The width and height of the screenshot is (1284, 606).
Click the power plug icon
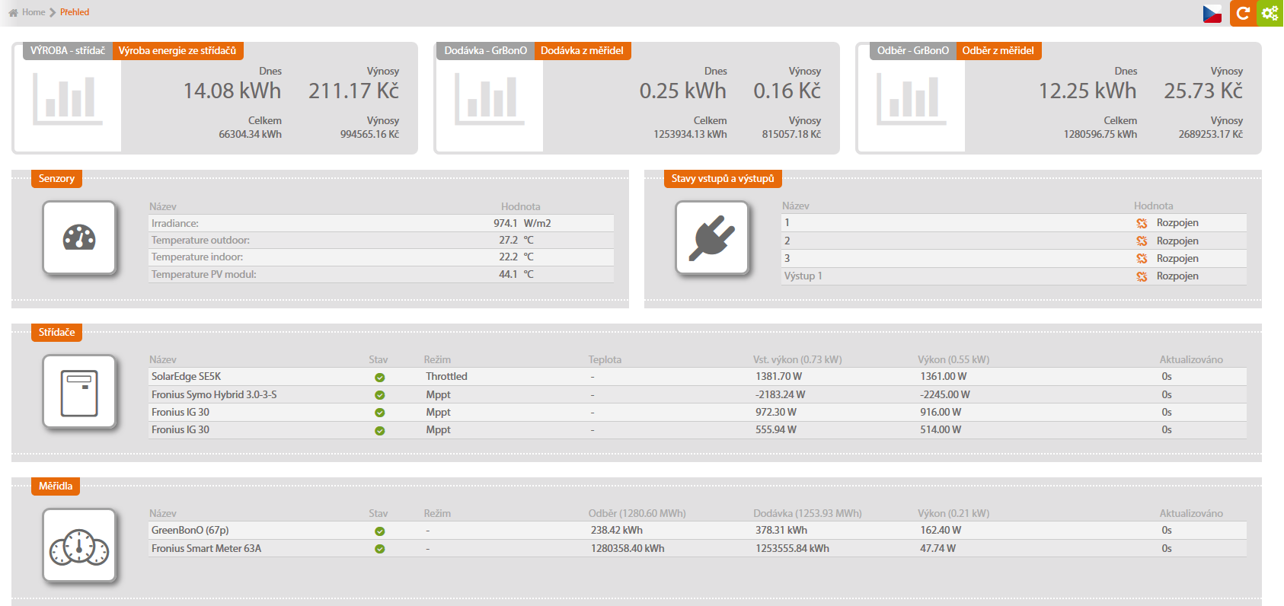tap(712, 238)
